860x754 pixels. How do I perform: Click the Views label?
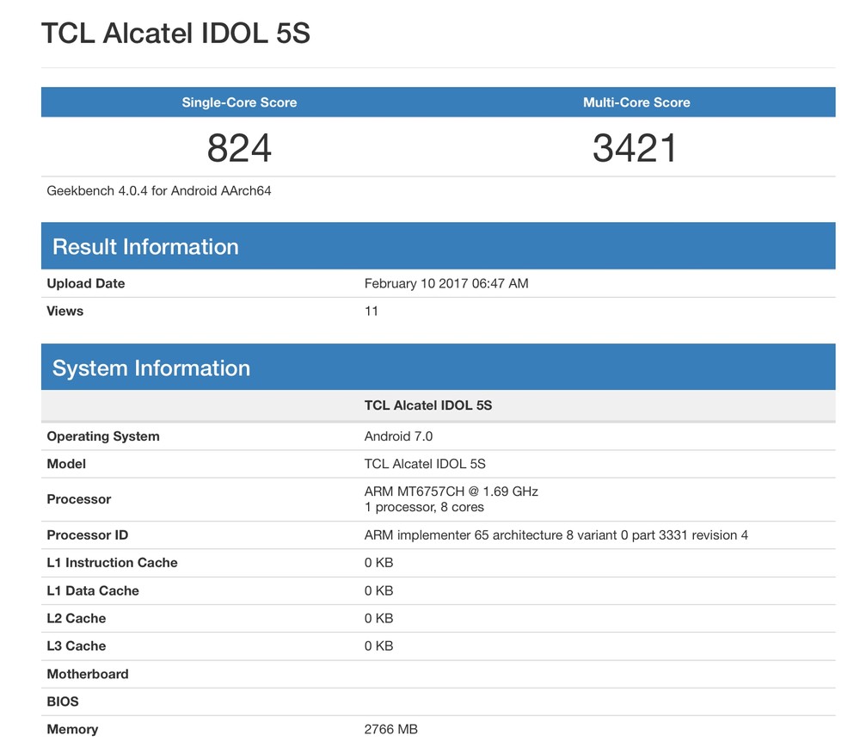(x=64, y=311)
